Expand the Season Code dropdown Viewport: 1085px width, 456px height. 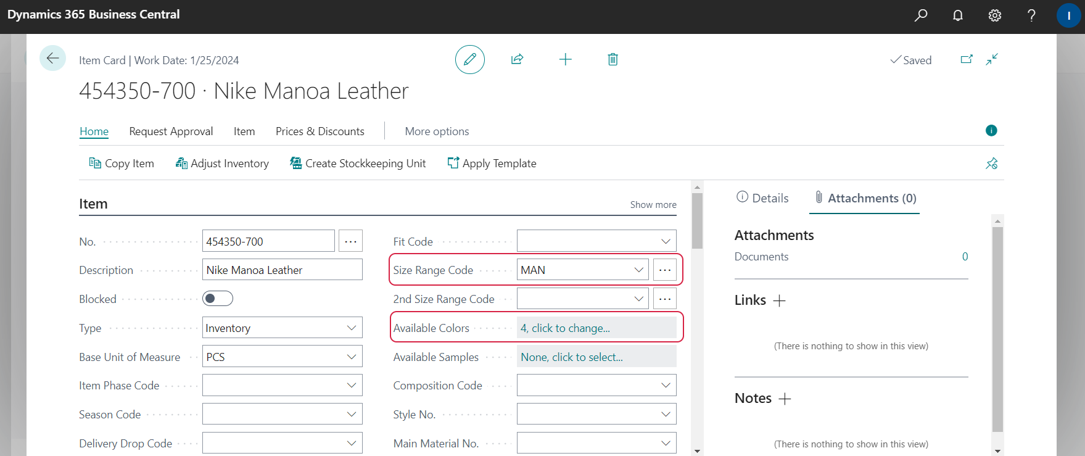click(x=352, y=414)
